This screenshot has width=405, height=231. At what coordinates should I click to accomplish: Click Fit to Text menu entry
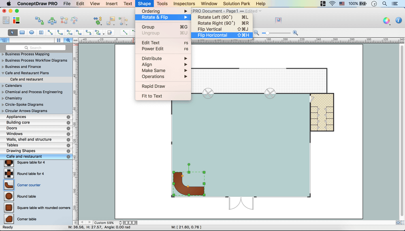click(x=152, y=96)
